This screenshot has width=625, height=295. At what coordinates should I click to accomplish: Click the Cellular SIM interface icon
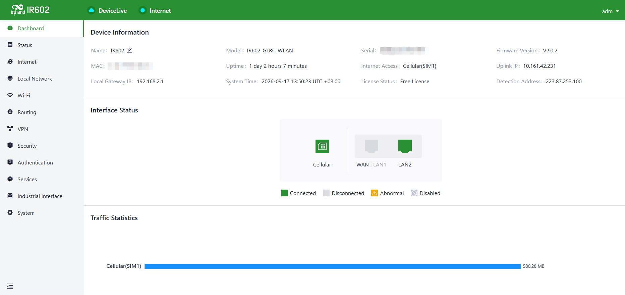click(322, 146)
